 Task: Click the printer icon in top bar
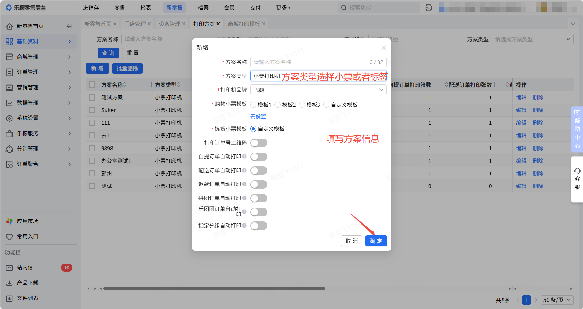tap(428, 7)
